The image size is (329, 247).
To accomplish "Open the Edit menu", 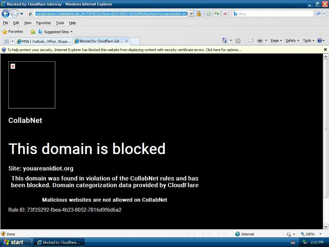I will point(16,23).
